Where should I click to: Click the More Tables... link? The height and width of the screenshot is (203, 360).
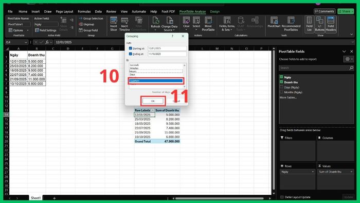[287, 97]
